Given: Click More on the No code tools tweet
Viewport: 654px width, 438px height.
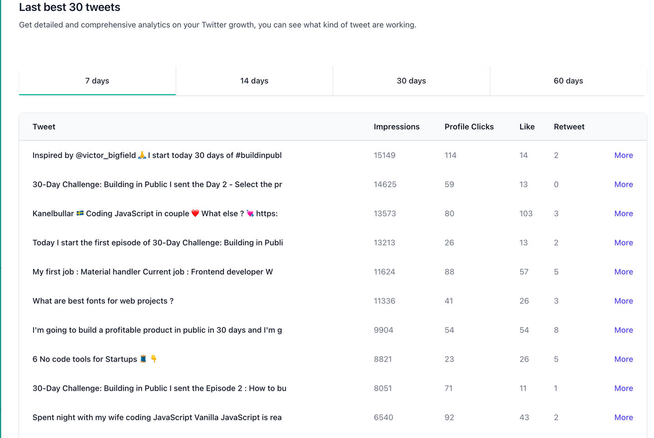Looking at the screenshot, I should pos(624,359).
